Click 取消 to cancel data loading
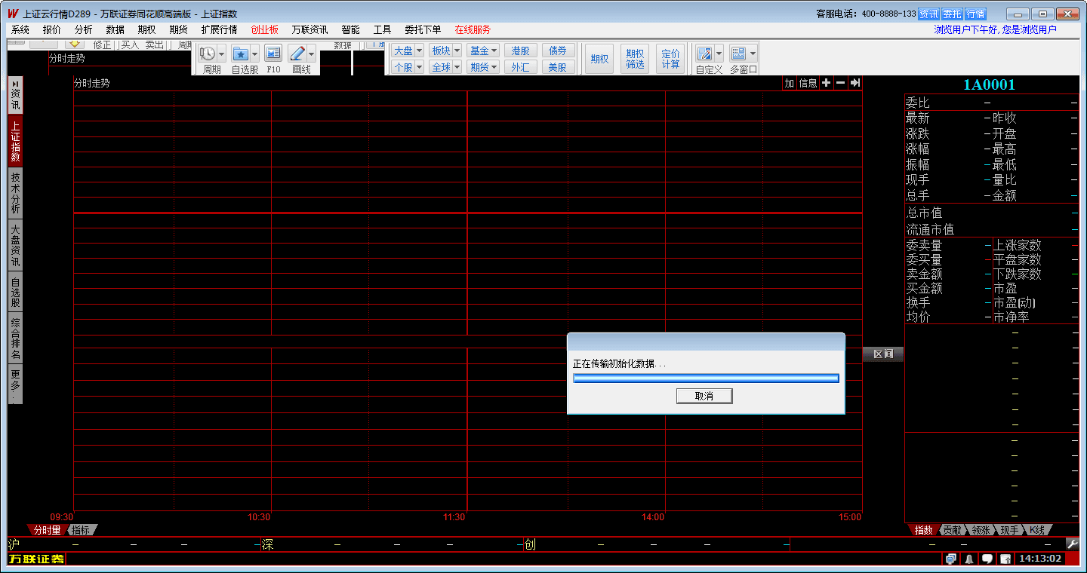Viewport: 1087px width, 573px height. tap(704, 396)
